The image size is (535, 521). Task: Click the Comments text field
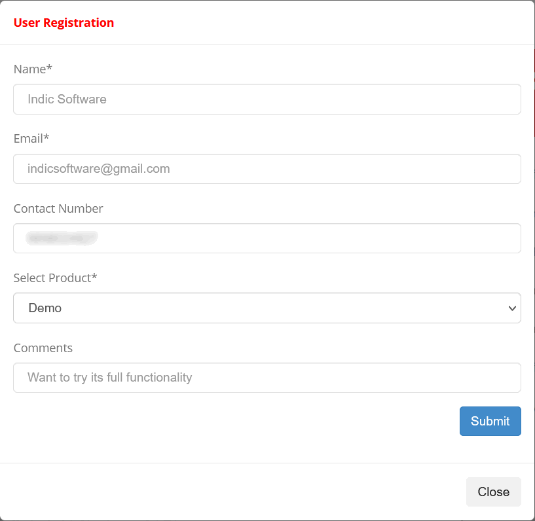267,378
